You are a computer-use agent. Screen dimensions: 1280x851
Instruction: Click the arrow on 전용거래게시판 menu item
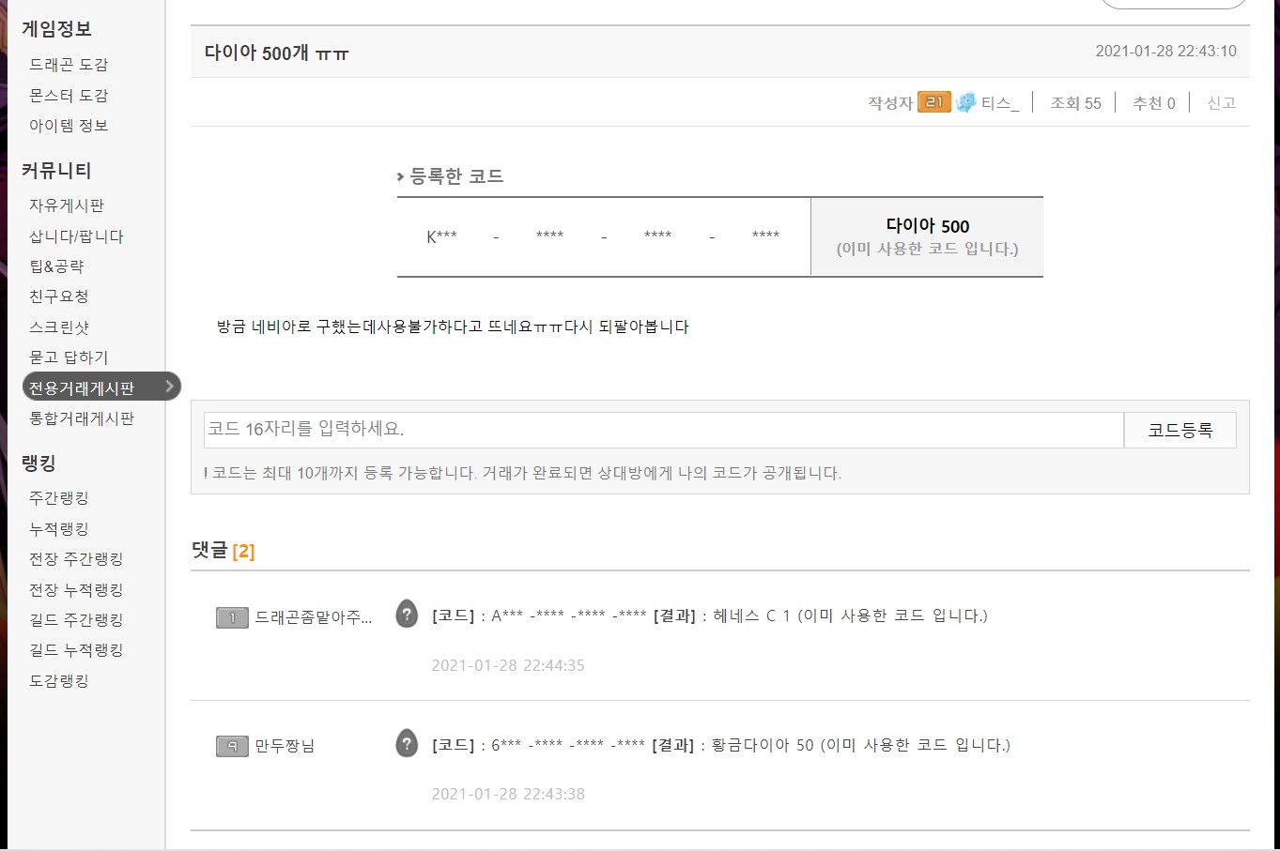click(x=169, y=386)
